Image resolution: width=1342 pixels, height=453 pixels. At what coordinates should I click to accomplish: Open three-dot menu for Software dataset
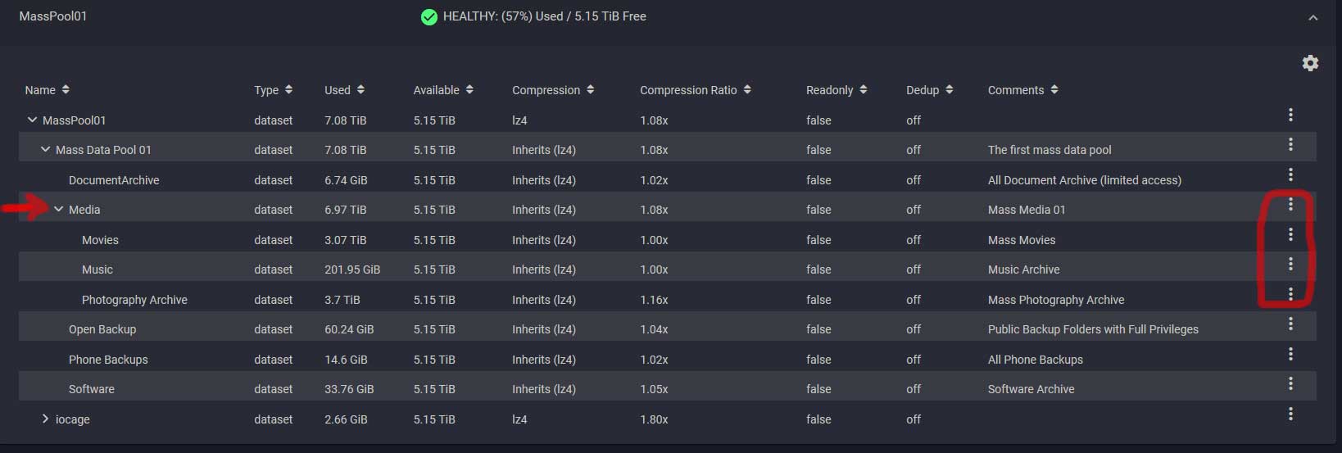pos(1290,383)
